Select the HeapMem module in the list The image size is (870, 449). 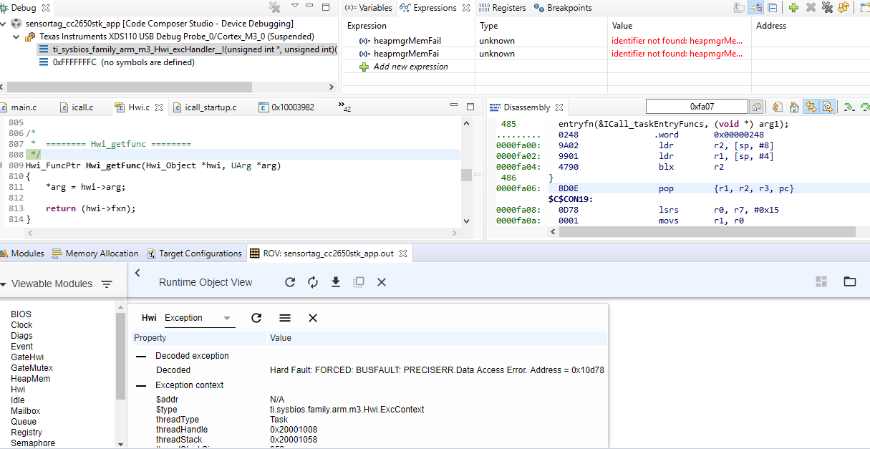click(30, 379)
